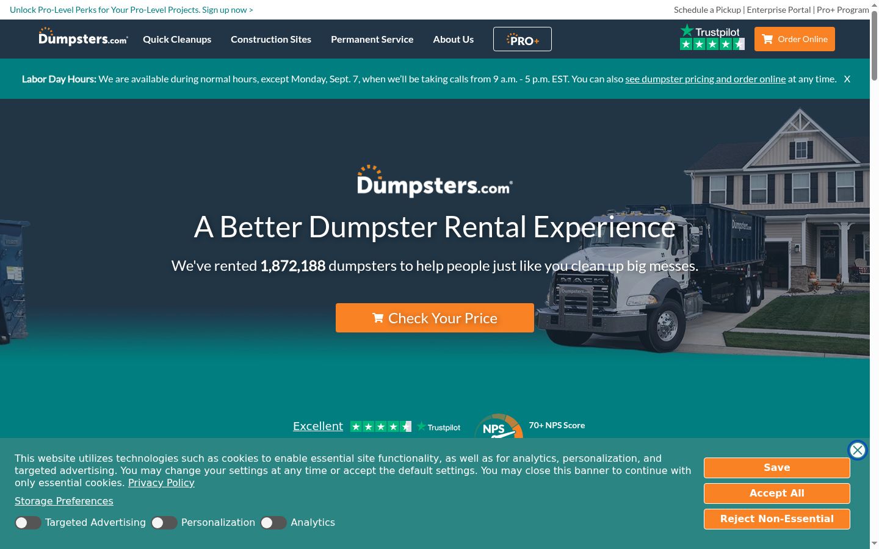Open the Construction Sites menu

(x=271, y=39)
